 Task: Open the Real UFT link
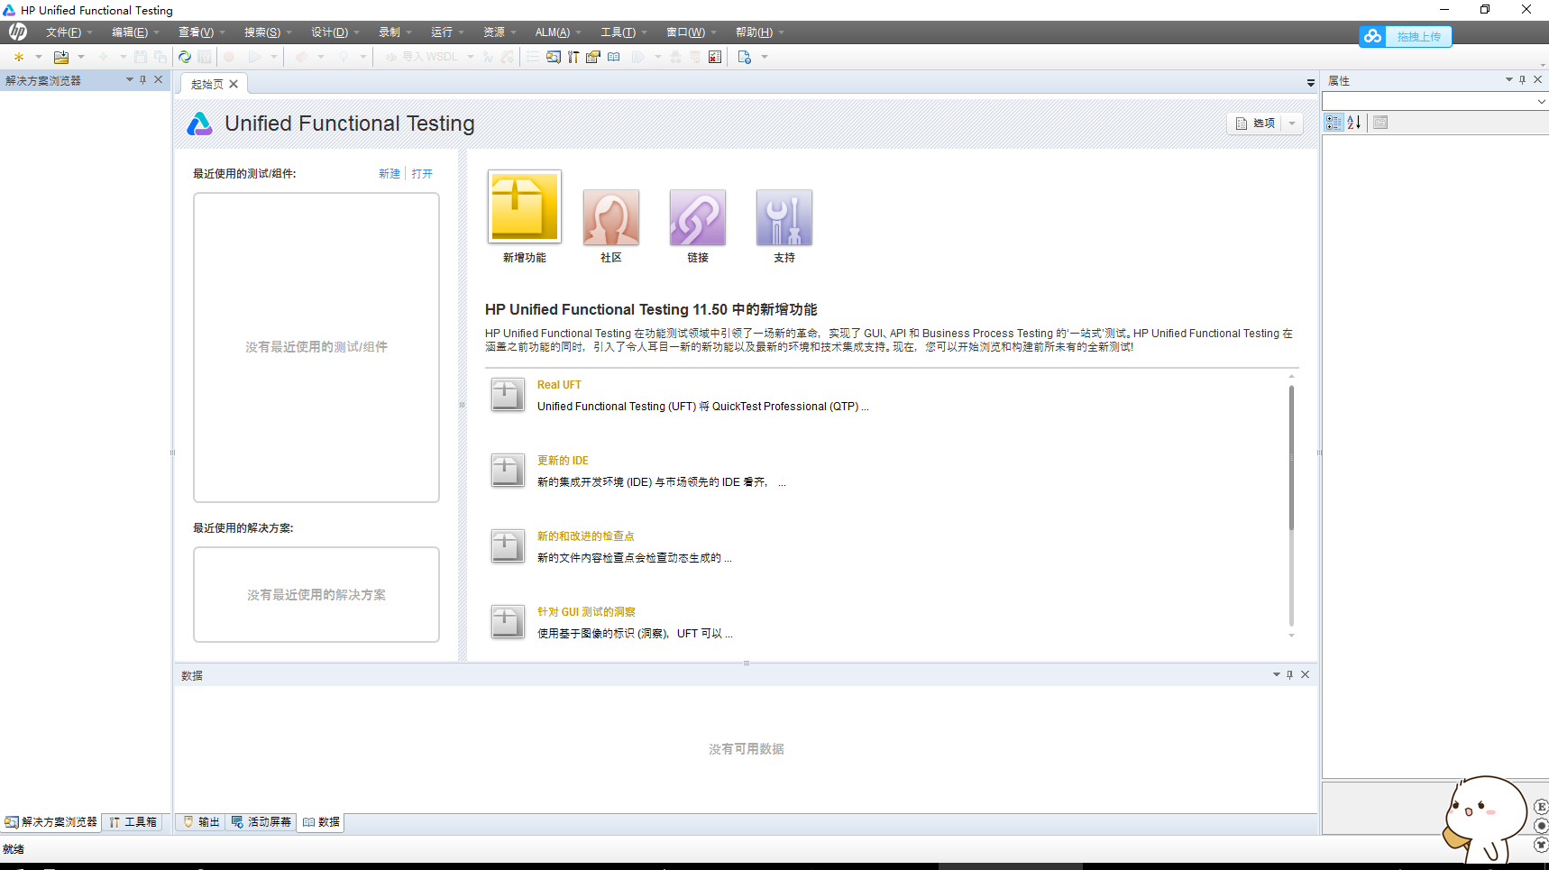click(559, 385)
